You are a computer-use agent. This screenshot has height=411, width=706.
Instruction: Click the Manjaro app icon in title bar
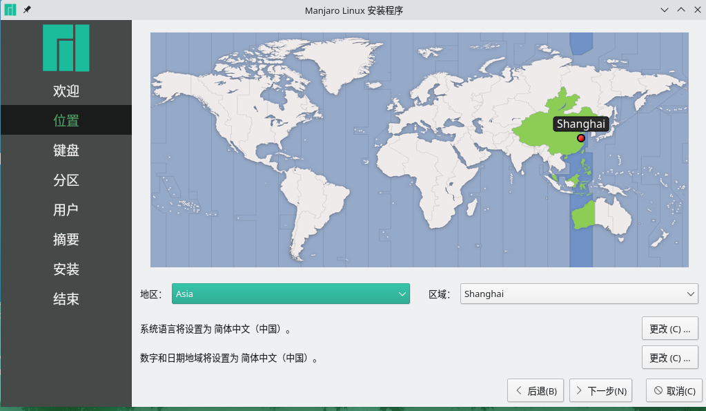point(10,10)
